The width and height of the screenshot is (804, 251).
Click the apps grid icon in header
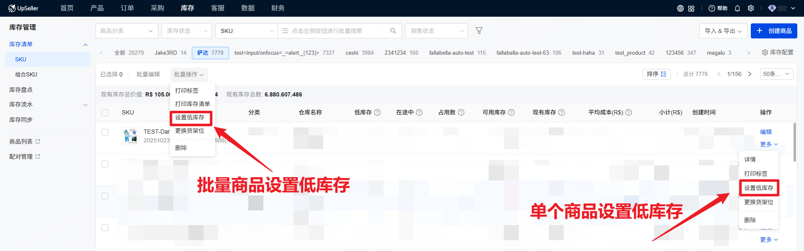coord(691,8)
